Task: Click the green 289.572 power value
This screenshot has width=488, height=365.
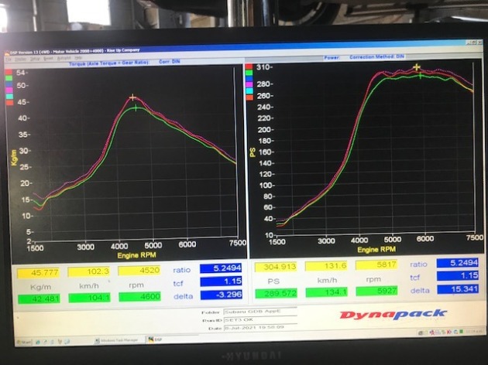Action: pos(276,293)
